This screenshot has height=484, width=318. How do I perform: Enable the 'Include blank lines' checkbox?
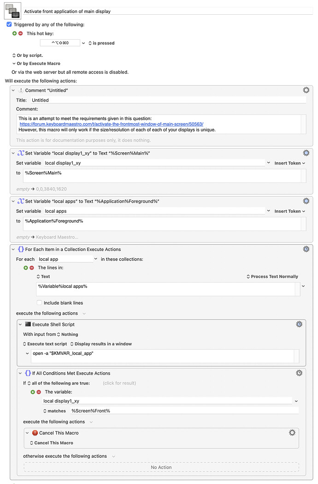coord(39,303)
